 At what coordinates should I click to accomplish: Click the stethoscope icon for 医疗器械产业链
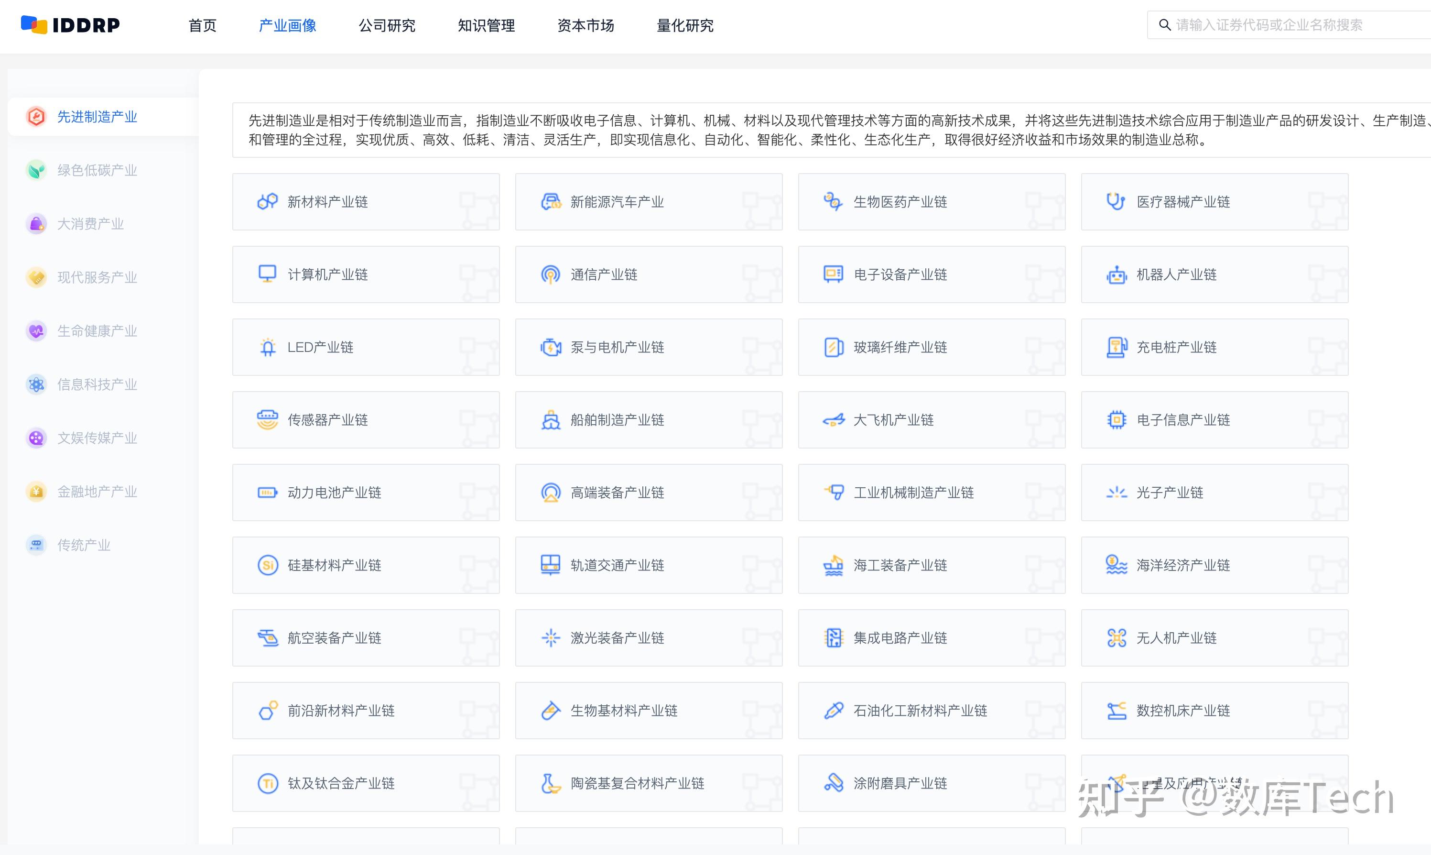click(1116, 202)
